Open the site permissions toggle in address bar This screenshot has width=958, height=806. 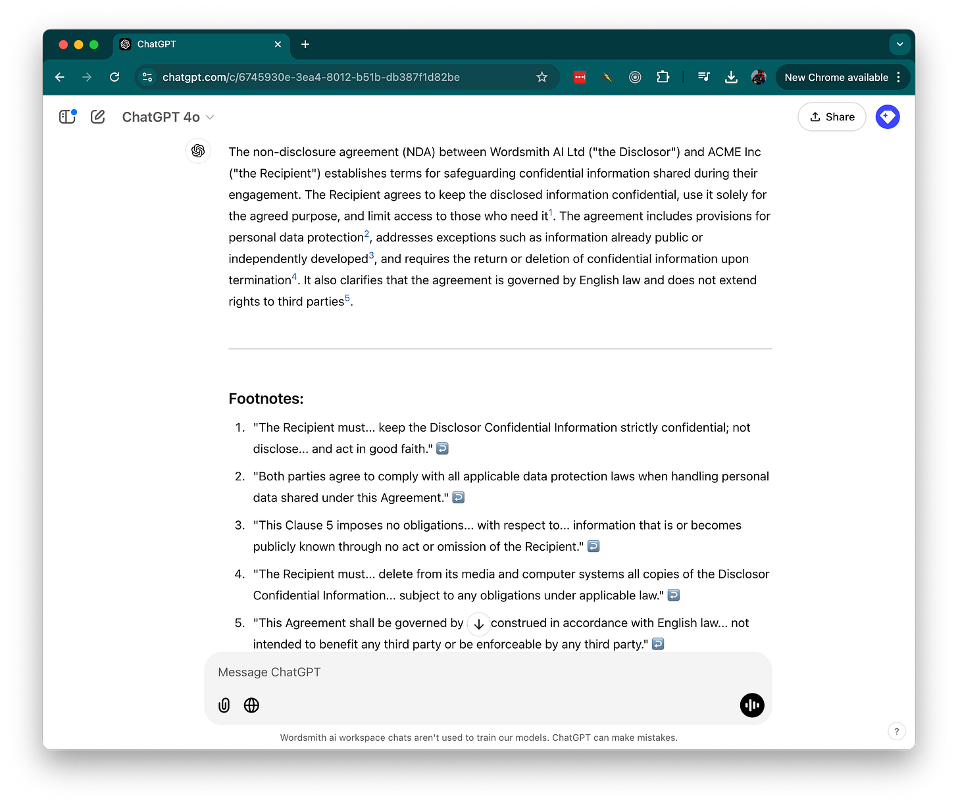pos(147,77)
